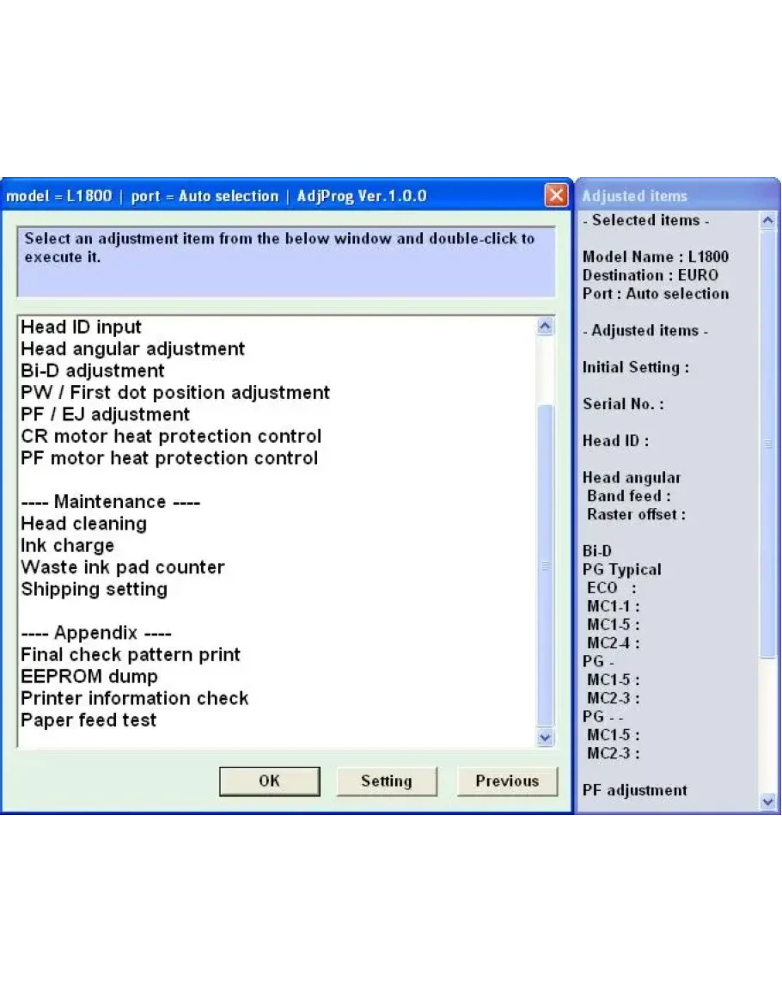The image size is (782, 993).
Task: Choose CR motor heat protection control
Action: [x=171, y=437]
